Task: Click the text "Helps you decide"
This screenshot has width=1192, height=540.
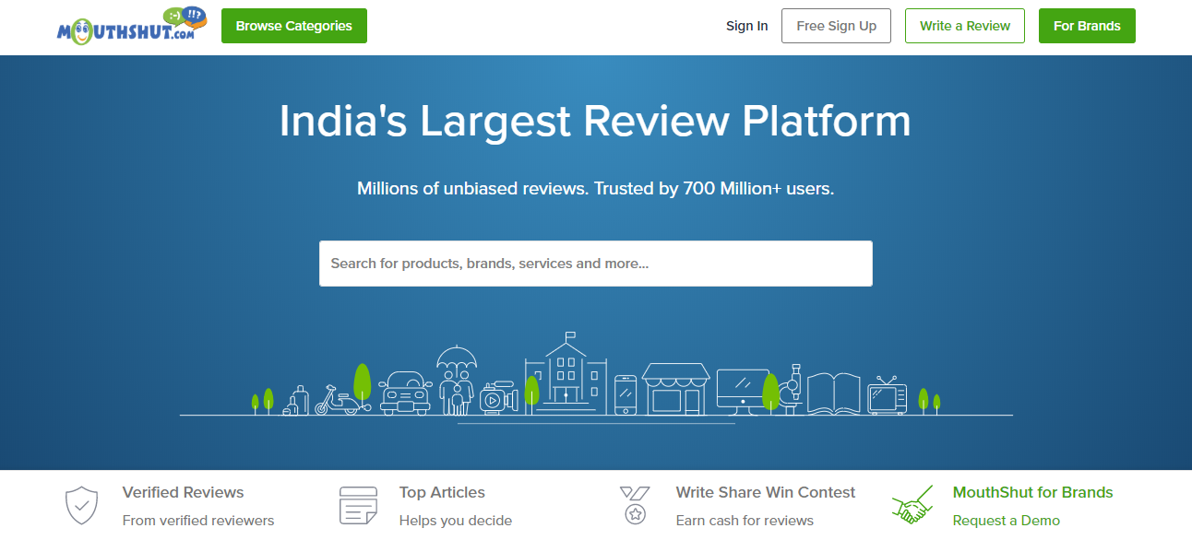Action: point(456,521)
